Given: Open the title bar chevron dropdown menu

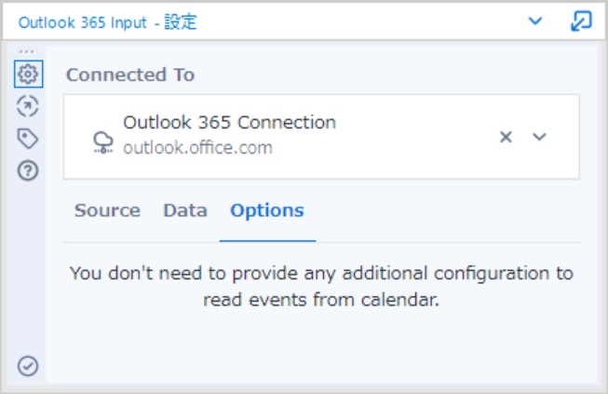Looking at the screenshot, I should 535,20.
